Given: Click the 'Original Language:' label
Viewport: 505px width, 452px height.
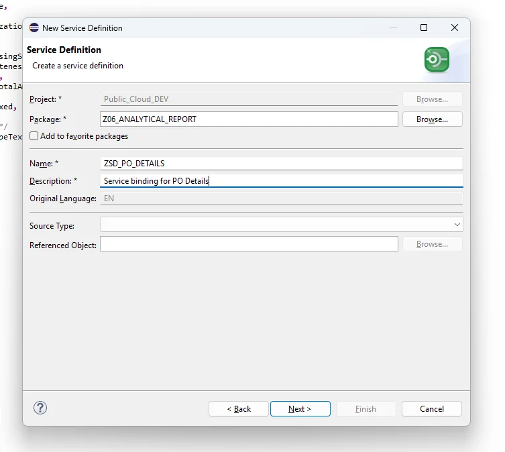Looking at the screenshot, I should [63, 199].
